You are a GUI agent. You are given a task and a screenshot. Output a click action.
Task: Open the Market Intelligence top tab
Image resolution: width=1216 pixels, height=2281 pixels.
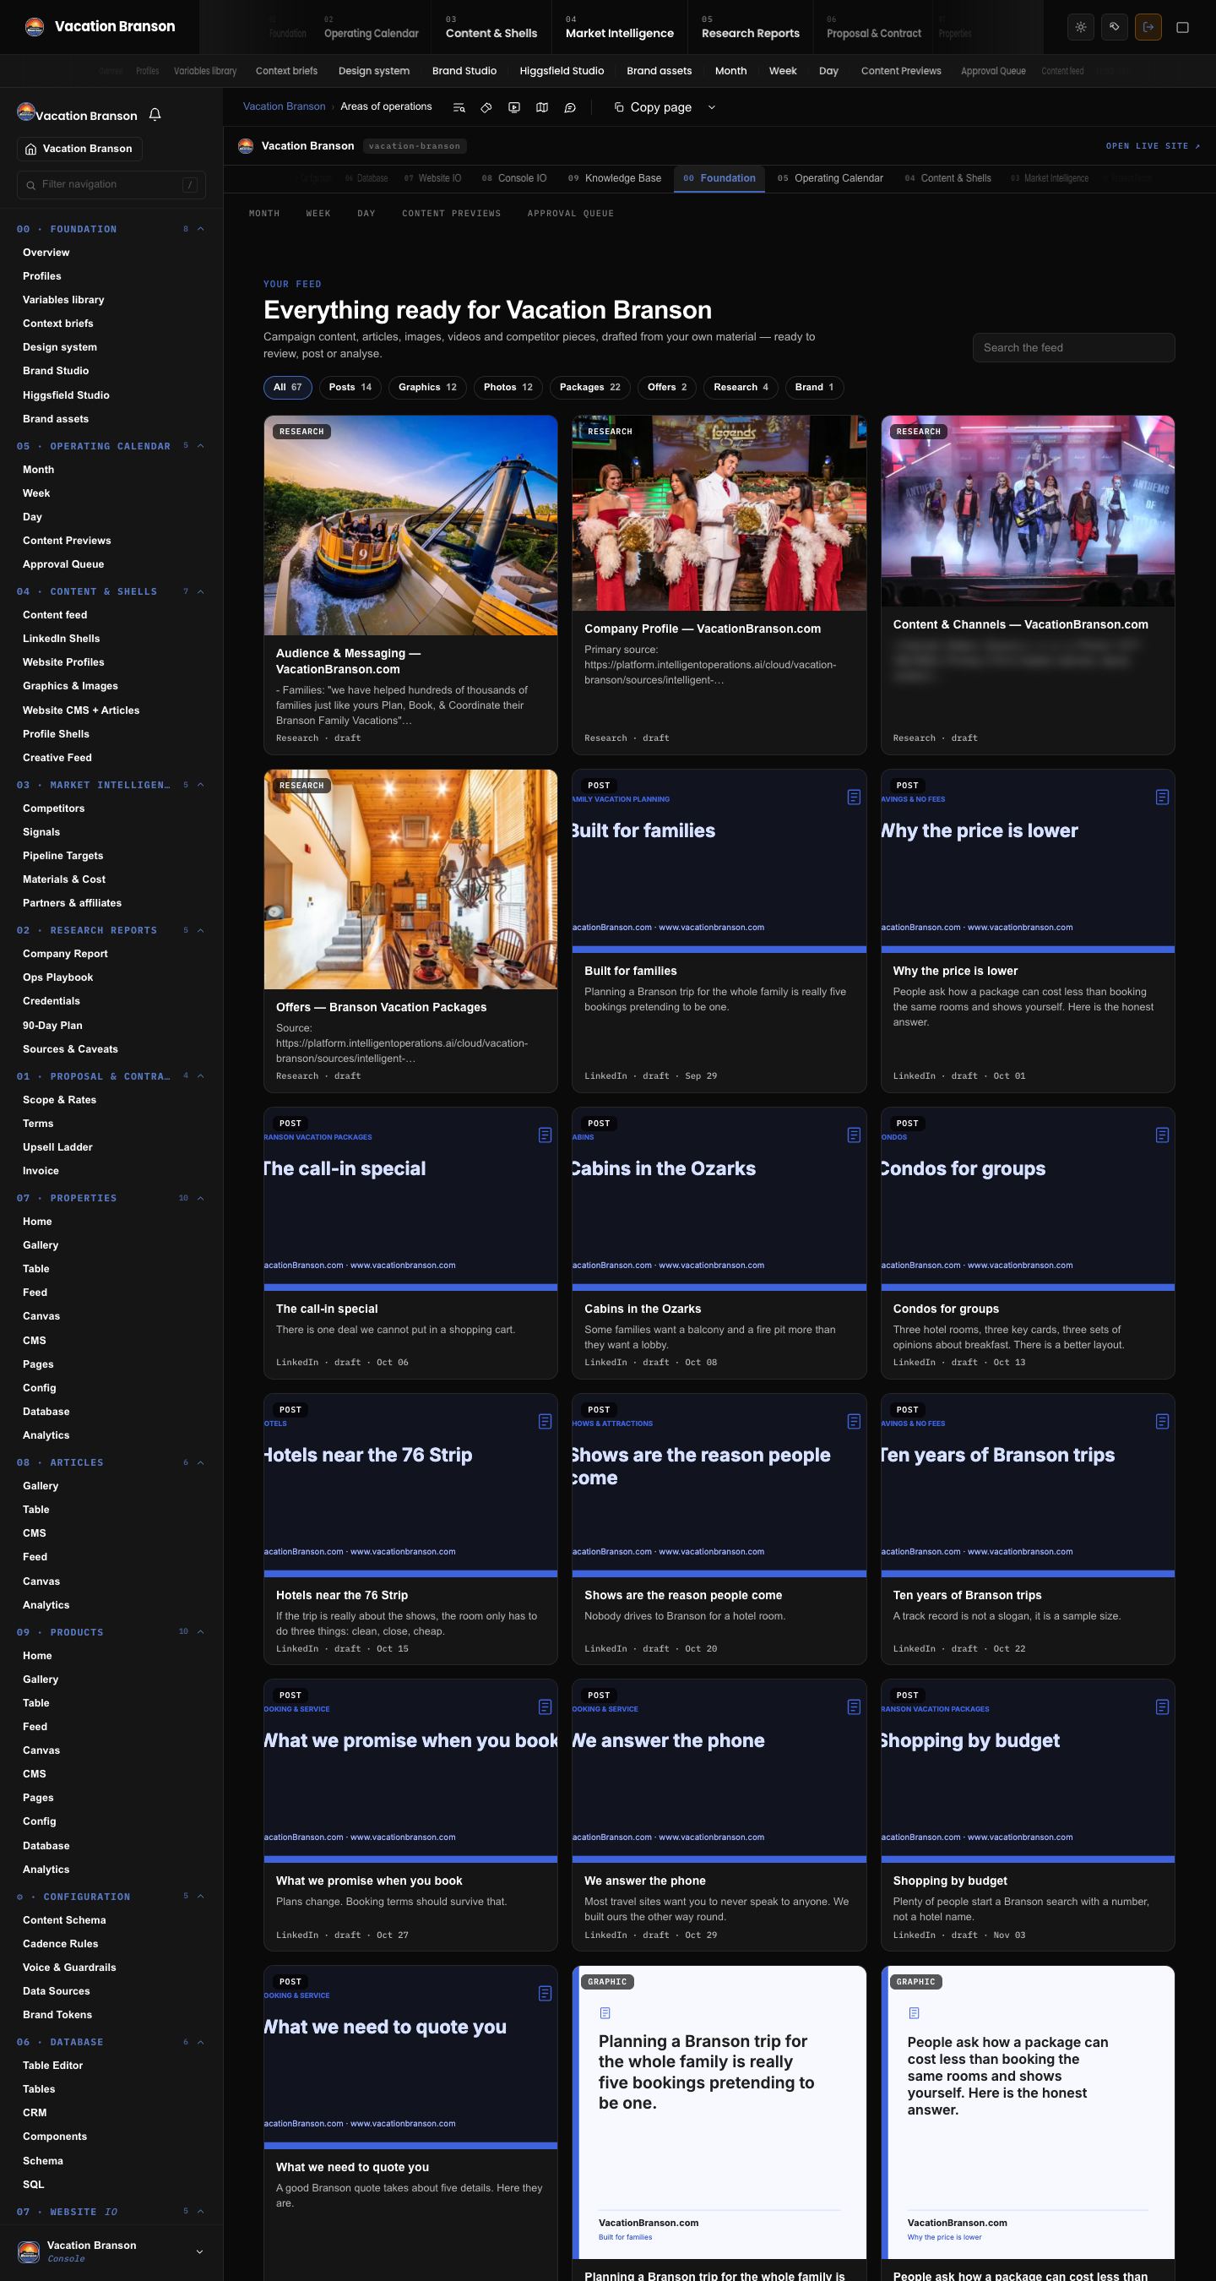620,27
